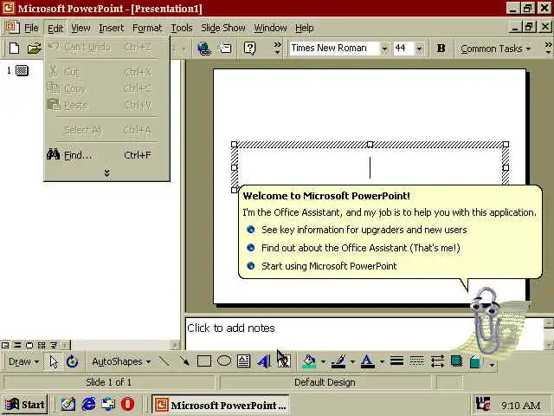Screen dimensions: 554x416
Task: Click the 3-D effect icon
Action: click(476, 361)
